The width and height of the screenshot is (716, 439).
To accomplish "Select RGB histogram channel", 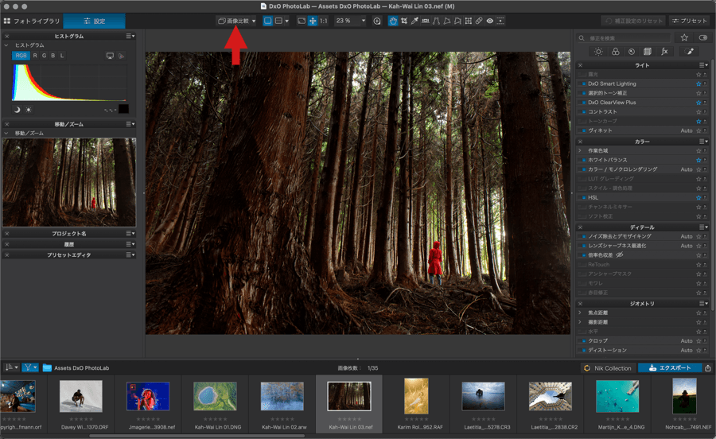I will [x=21, y=56].
